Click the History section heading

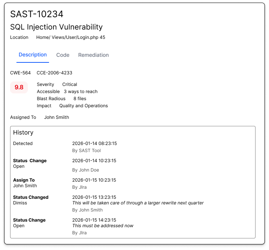[x=23, y=133]
